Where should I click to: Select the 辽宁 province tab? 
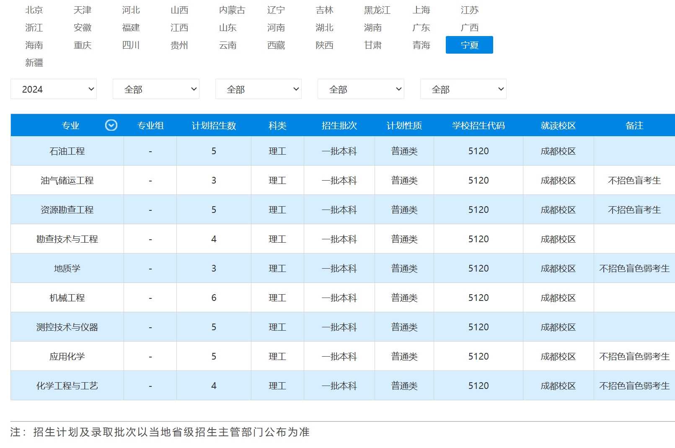[276, 10]
